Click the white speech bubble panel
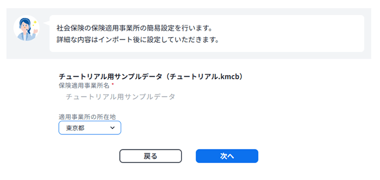380x180 pixels. pos(207,34)
